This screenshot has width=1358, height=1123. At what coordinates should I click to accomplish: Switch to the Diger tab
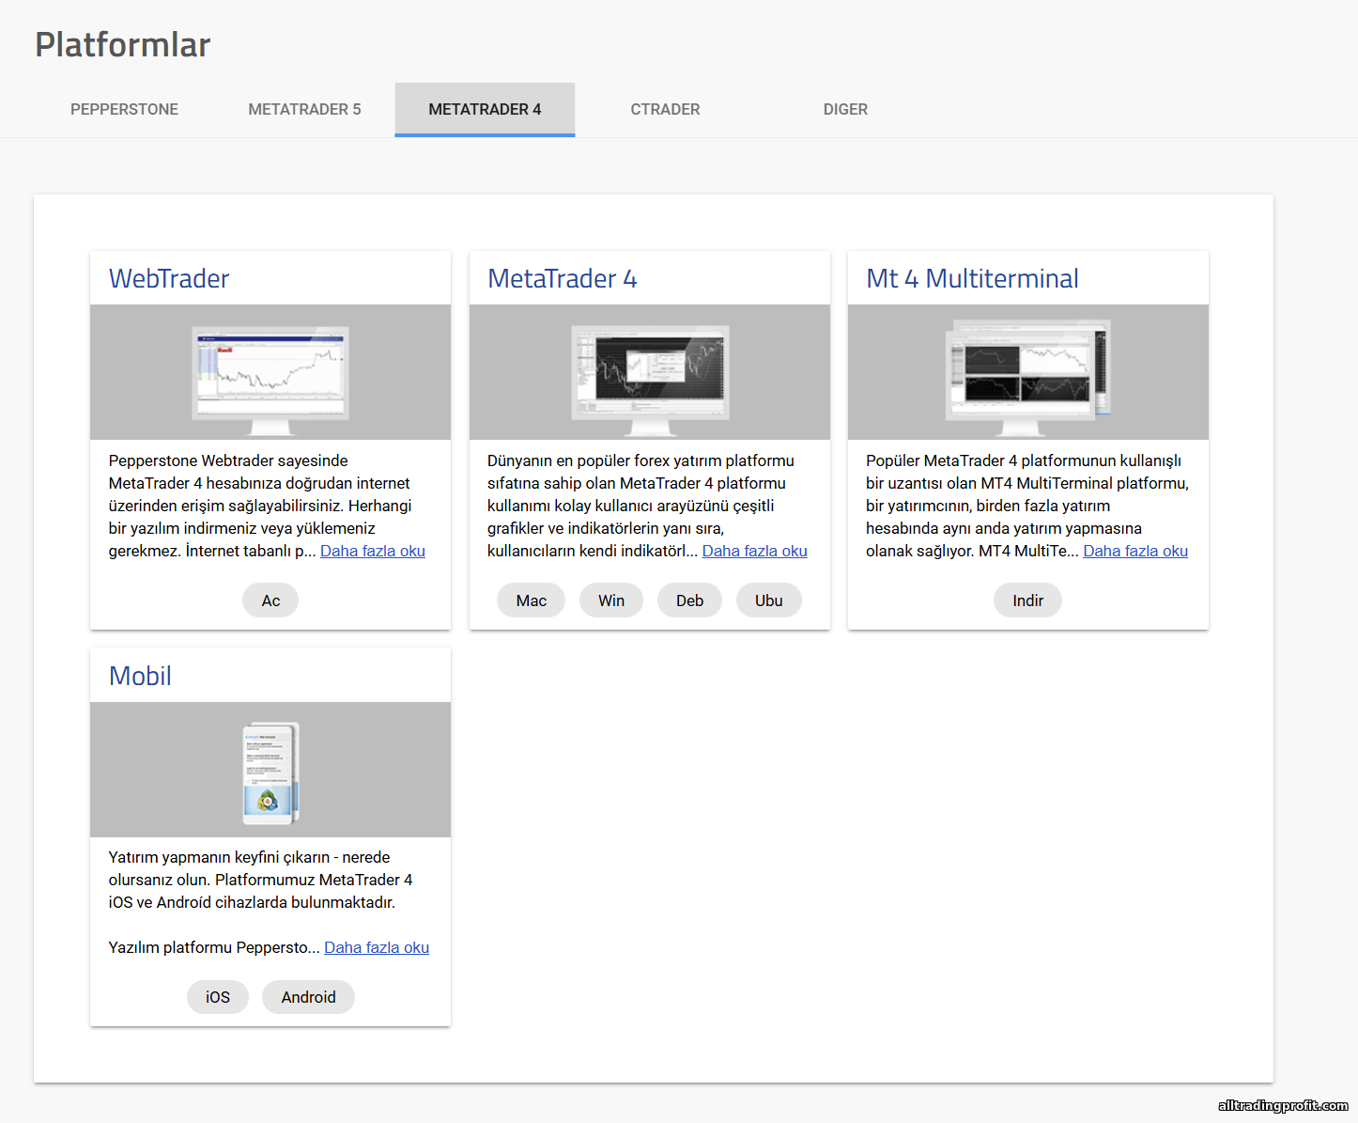845,109
